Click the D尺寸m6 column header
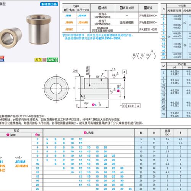191x191 pixels. click(83, 10)
